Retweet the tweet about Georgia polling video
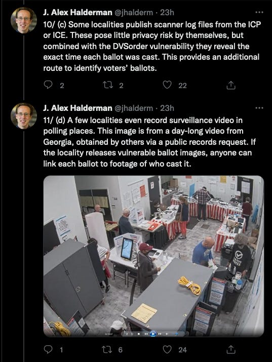The image size is (272, 362). 107,349
